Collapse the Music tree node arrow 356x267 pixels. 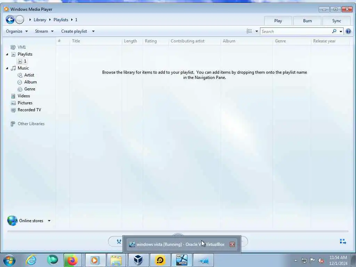pyautogui.click(x=7, y=68)
